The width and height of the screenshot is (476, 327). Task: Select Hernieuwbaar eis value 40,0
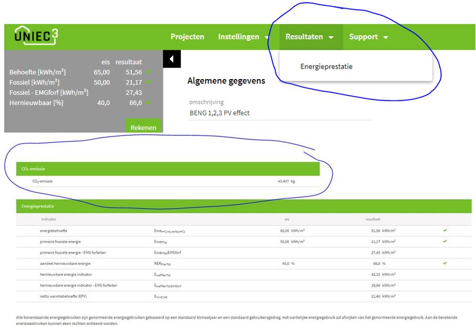tap(104, 103)
